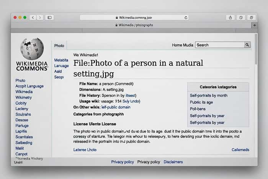Image resolution: width=268 pixels, height=179 pixels.
Task: Click the magnifier search icon
Action: 247,45
